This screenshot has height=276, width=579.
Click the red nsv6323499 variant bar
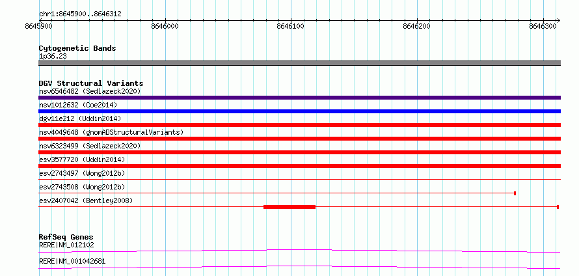click(x=299, y=152)
